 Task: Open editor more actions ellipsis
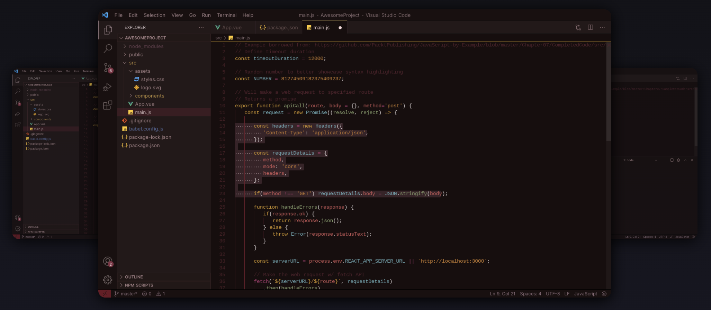pyautogui.click(x=602, y=27)
